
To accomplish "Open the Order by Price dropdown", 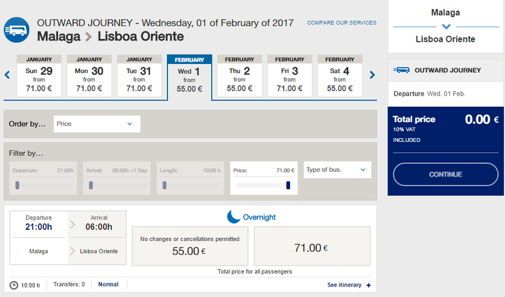I will tap(97, 124).
